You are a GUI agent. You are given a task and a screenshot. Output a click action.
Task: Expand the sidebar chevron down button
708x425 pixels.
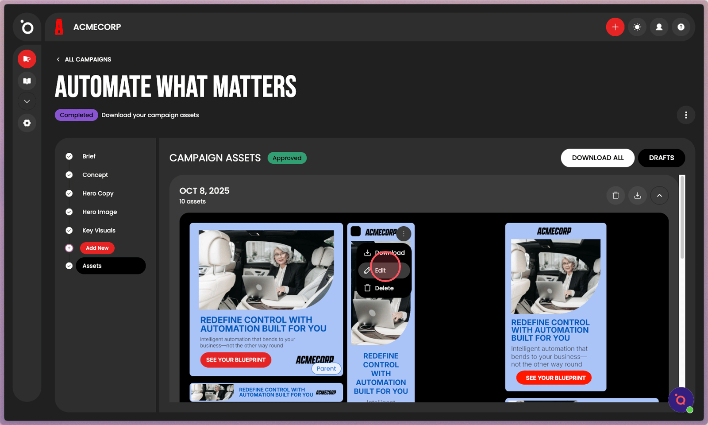(x=27, y=101)
